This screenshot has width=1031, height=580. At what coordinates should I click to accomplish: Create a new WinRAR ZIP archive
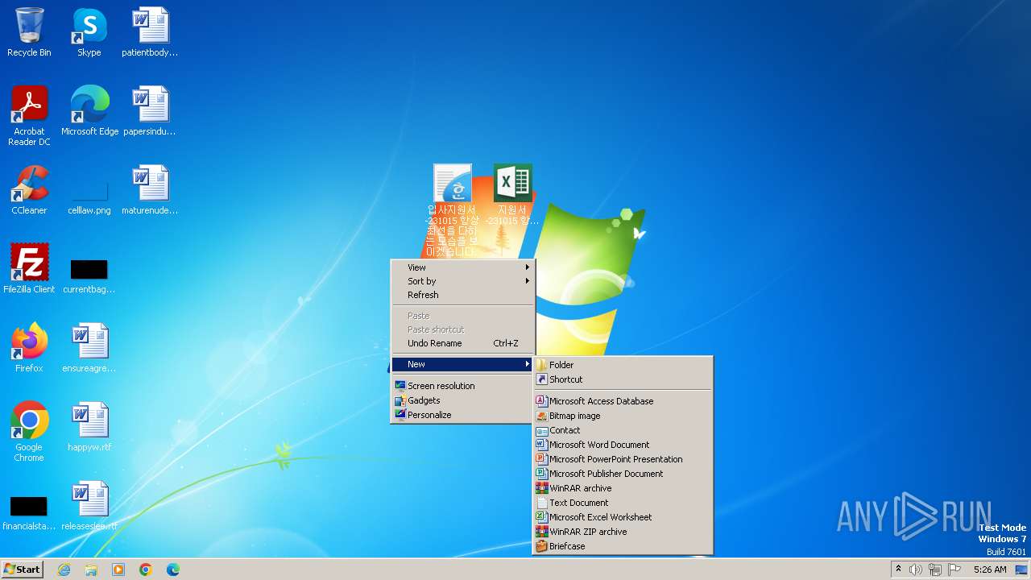(x=623, y=532)
